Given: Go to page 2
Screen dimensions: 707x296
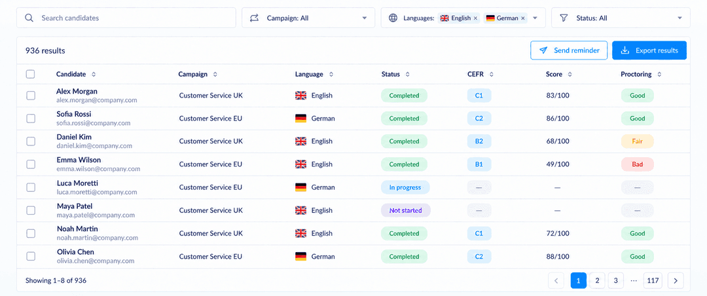Looking at the screenshot, I should [597, 281].
